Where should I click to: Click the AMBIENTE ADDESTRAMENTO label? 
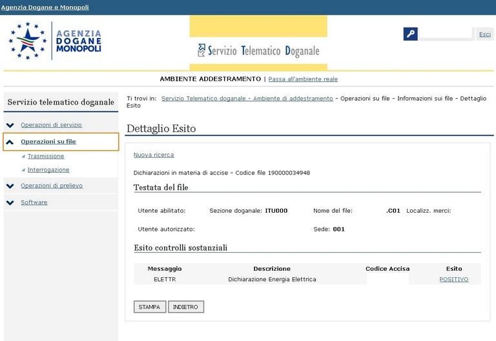pos(211,79)
